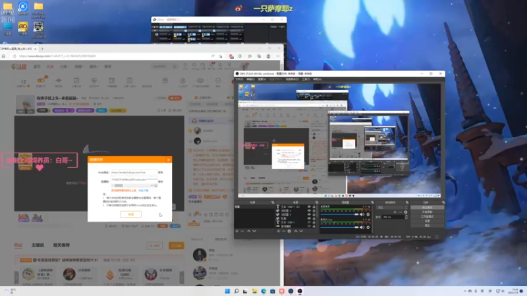527x296 pixels.
Task: Open the third OBS menu bar item
Action: tap(262, 80)
